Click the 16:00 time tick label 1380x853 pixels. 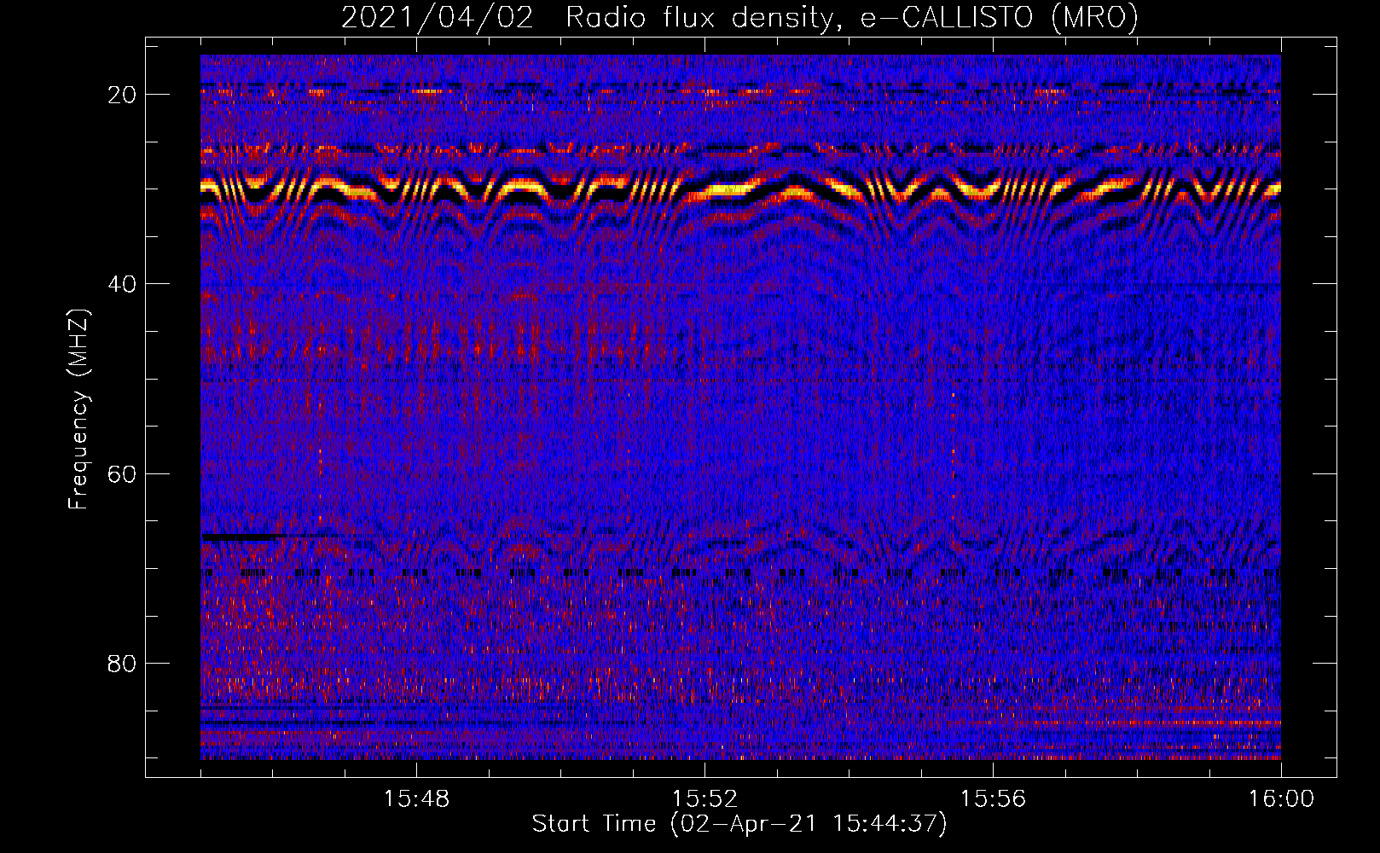pyautogui.click(x=1281, y=799)
